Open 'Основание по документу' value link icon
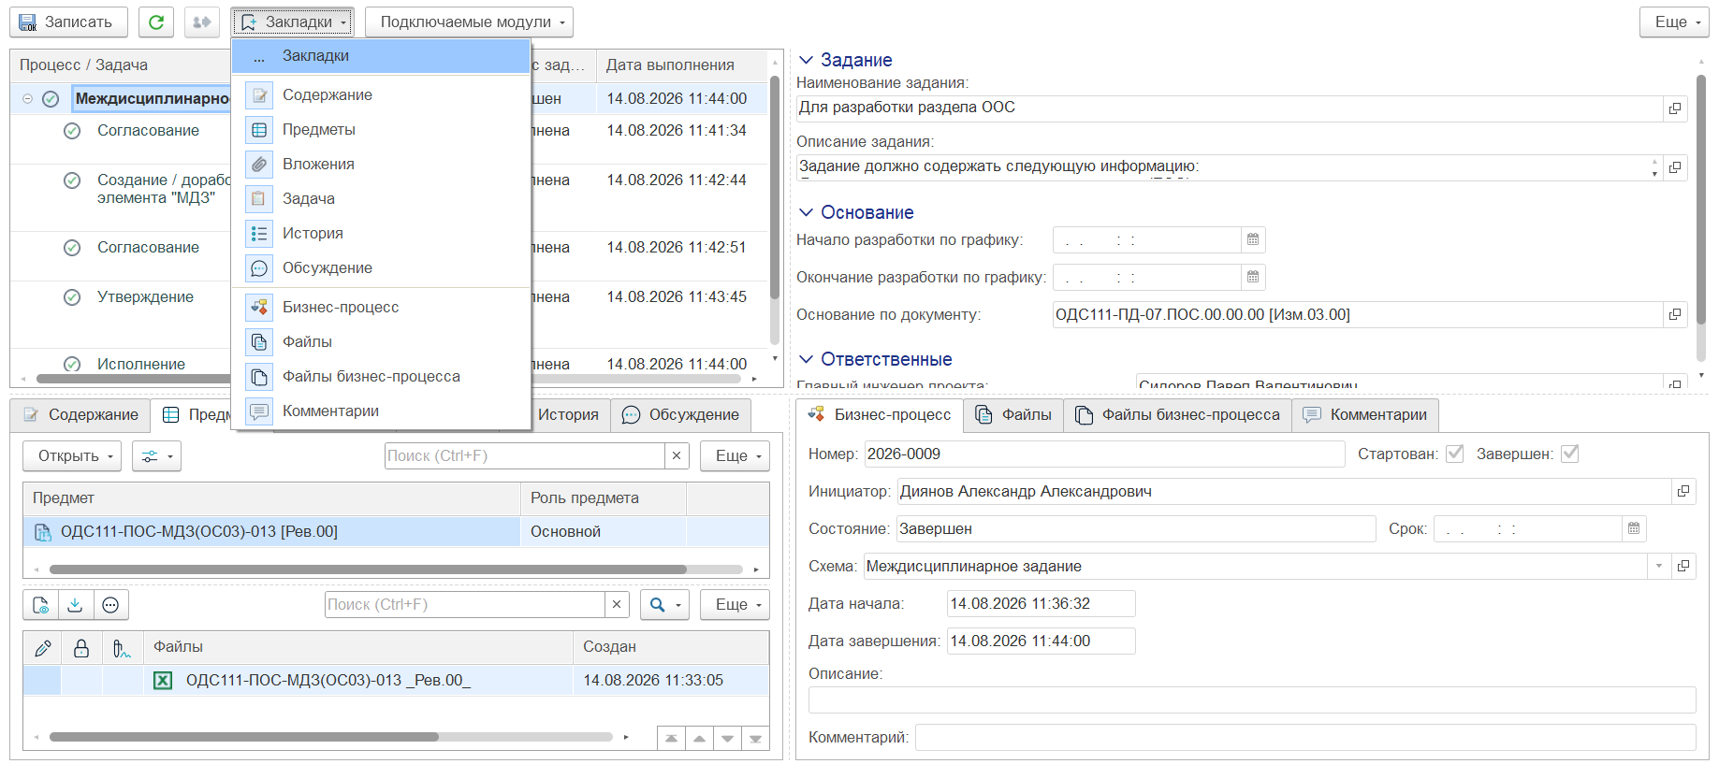Viewport: 1719px width, 764px height. (1675, 314)
